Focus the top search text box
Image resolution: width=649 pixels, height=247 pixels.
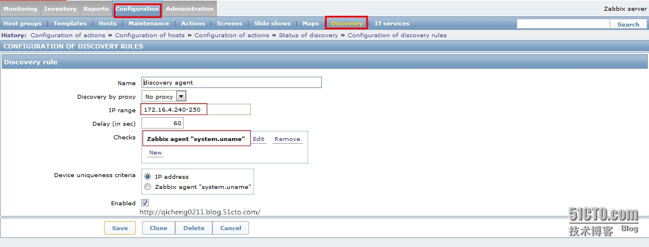point(563,24)
